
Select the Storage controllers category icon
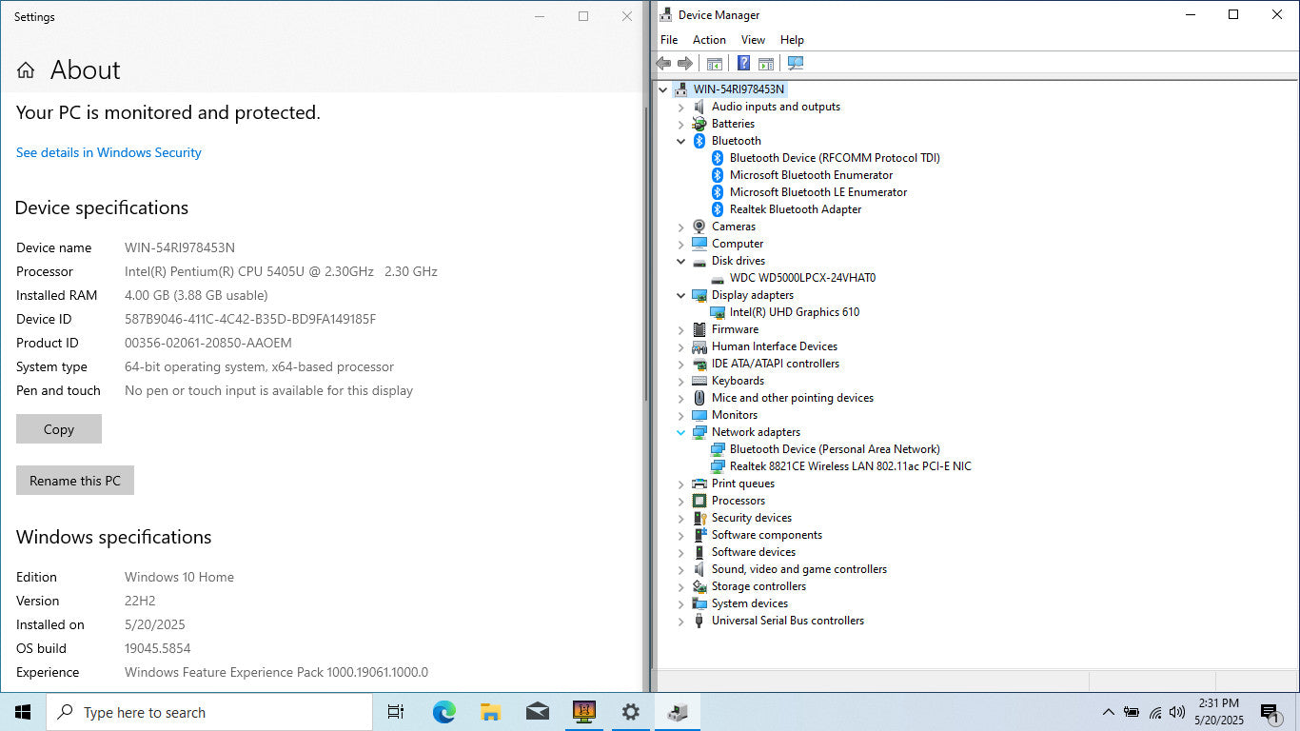pos(699,586)
